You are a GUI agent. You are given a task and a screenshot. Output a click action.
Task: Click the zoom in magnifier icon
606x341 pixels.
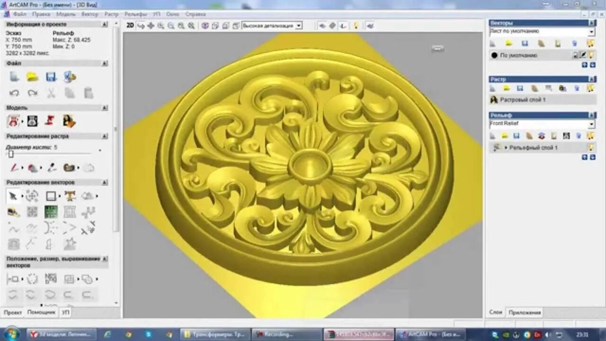[161, 26]
